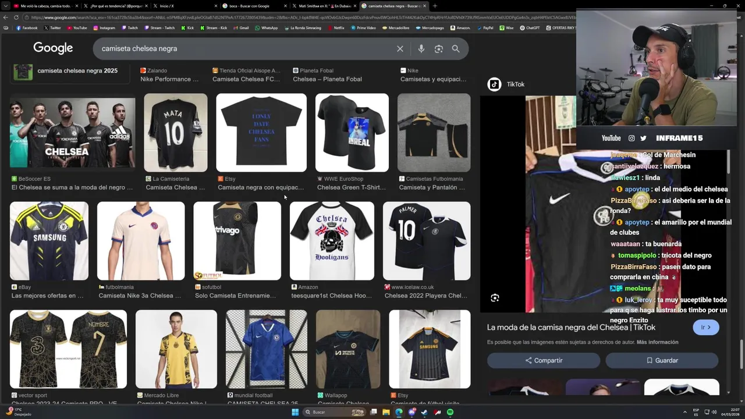The height and width of the screenshot is (419, 745).
Task: Open Wallapop Infinite Athlete jersey thumbnail
Action: [x=348, y=349]
